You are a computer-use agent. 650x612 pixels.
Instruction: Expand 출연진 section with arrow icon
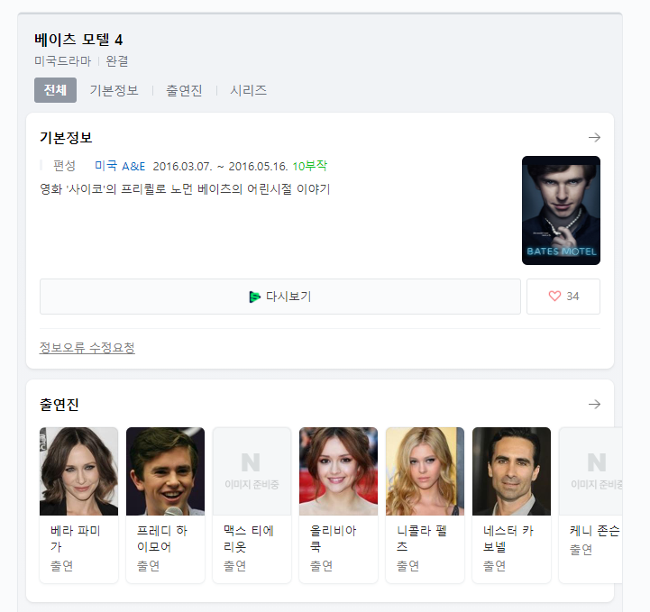pyautogui.click(x=594, y=405)
